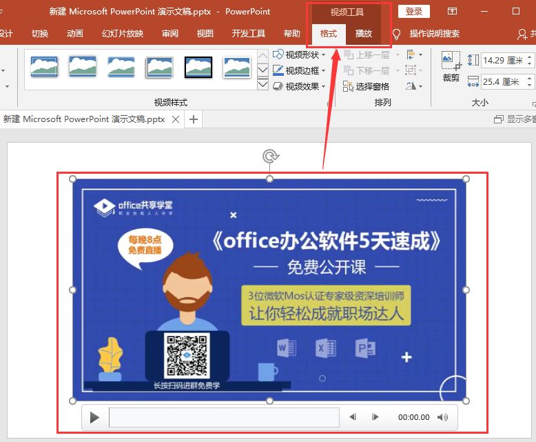536x442 pixels.
Task: Click the 登录 sign-in button
Action: [x=413, y=12]
